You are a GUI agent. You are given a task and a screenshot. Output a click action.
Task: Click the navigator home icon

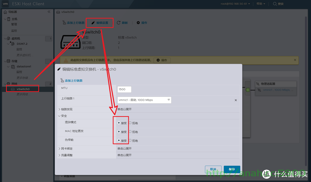click(x=5, y=12)
